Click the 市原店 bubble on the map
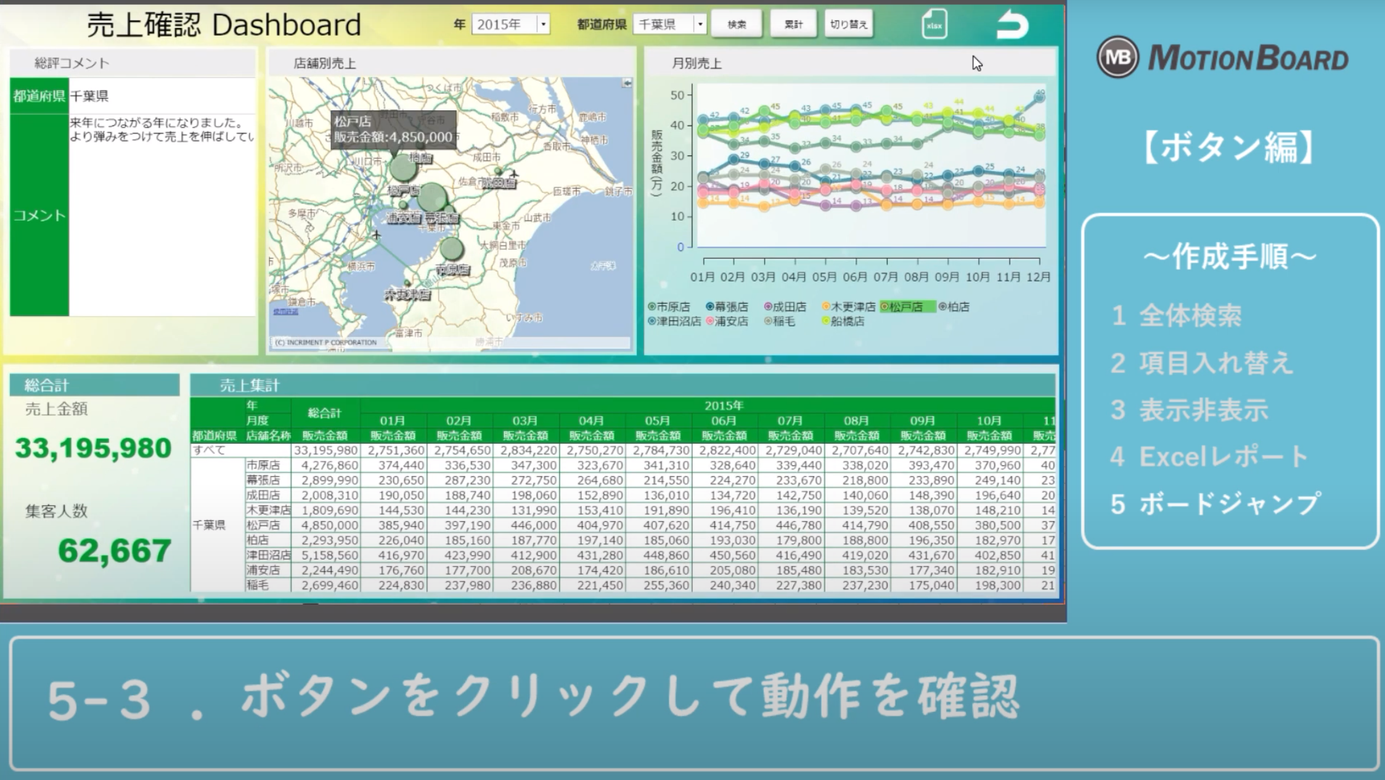 [452, 249]
